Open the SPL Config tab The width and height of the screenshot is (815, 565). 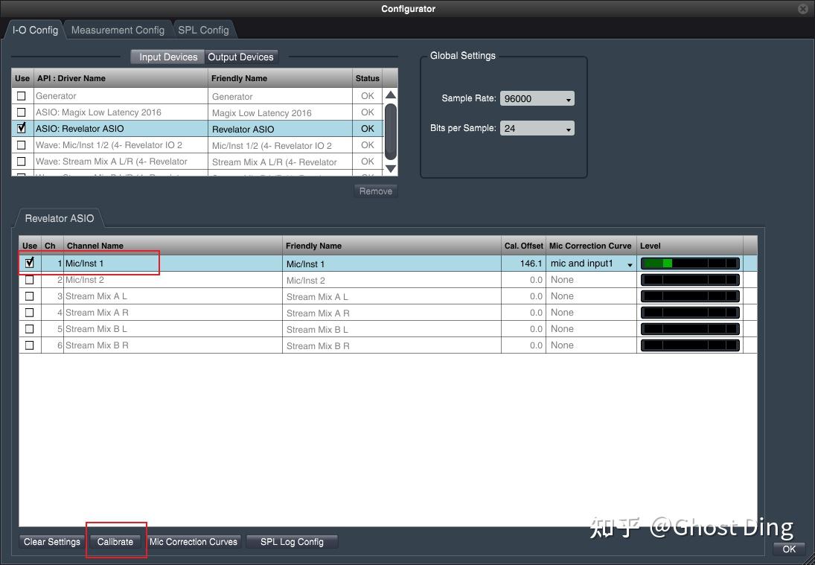click(204, 30)
